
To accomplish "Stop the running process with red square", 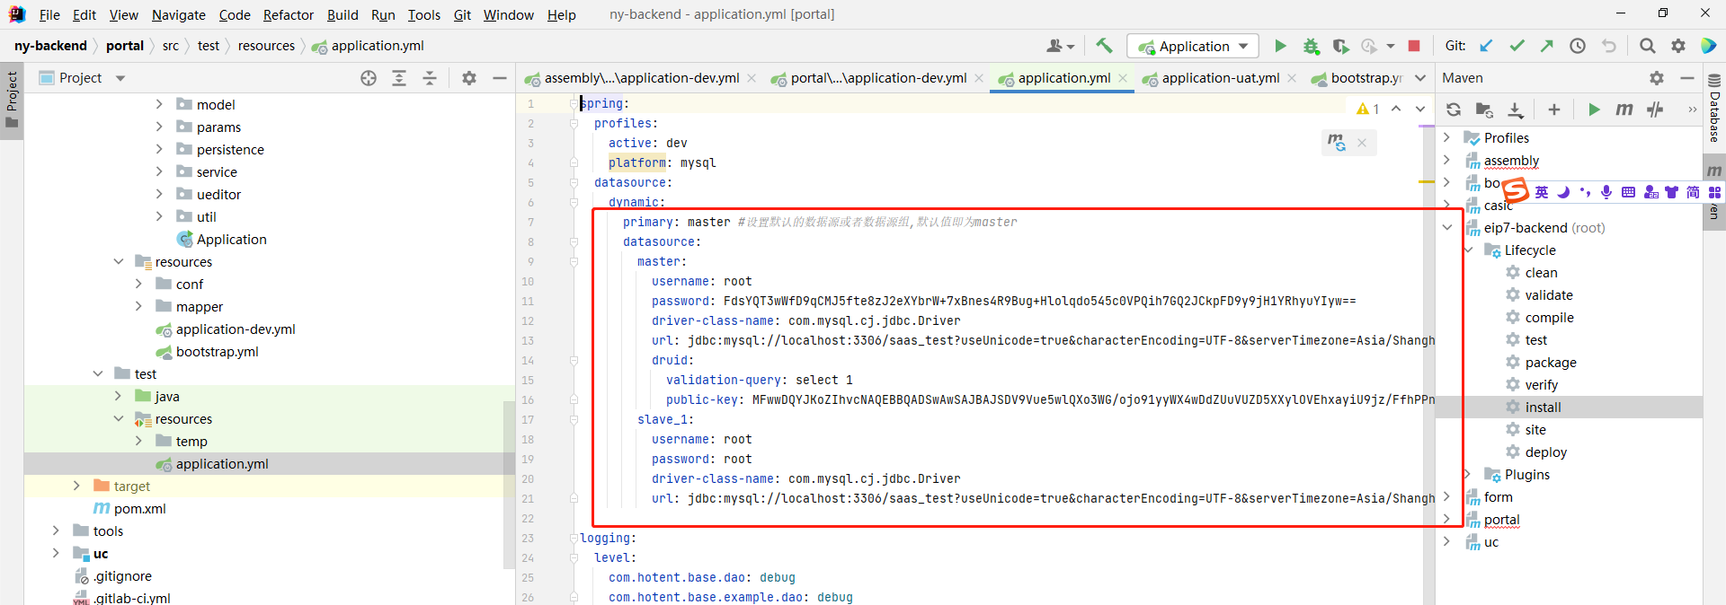I will (1414, 46).
